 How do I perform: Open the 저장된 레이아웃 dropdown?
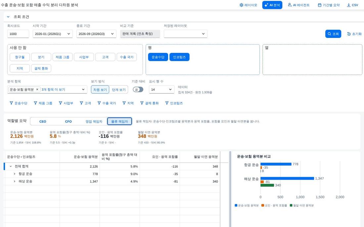point(186,34)
